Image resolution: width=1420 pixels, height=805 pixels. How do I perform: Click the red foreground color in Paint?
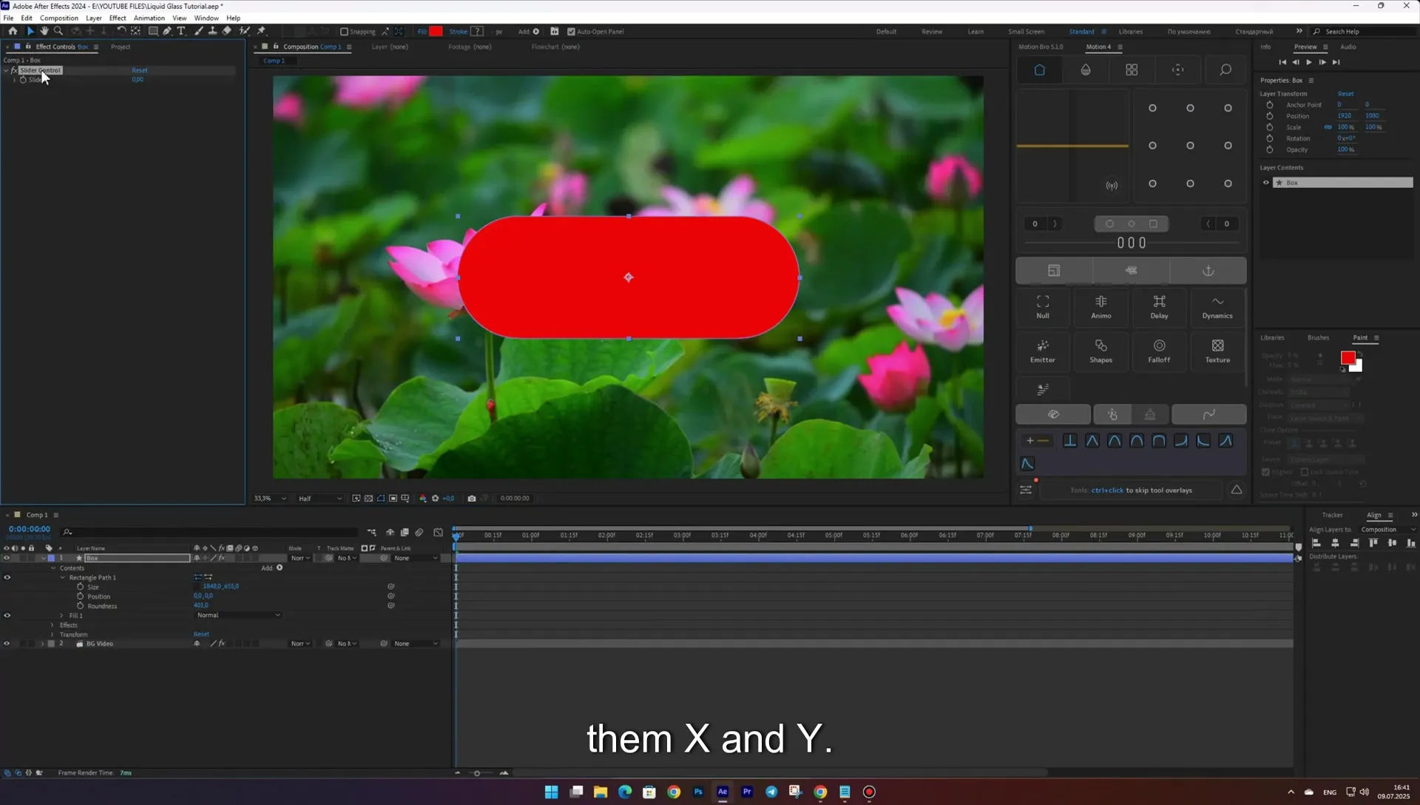1348,358
